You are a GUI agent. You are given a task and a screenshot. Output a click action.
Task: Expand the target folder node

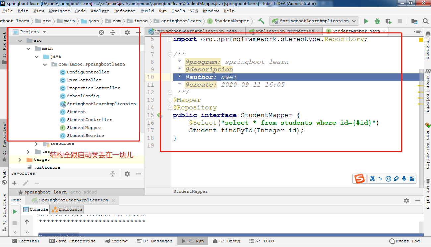coord(20,160)
